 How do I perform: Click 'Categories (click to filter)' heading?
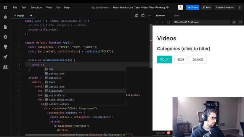[x=184, y=49]
